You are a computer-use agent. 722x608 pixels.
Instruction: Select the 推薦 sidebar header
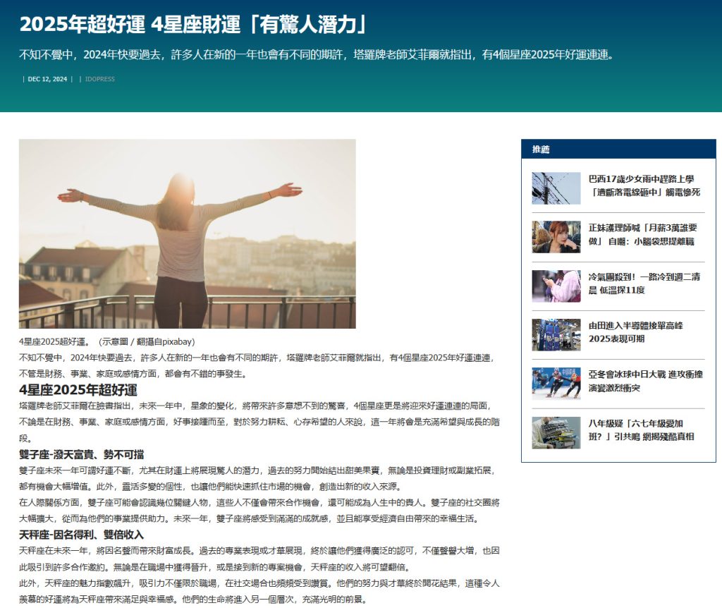tap(541, 150)
